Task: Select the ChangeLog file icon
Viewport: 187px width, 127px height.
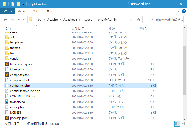Action: tap(7, 69)
